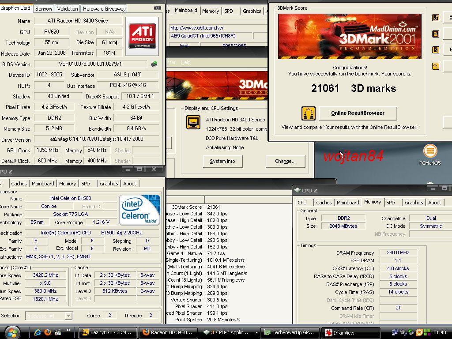Click the '21061 3D marks' score text

pos(354,88)
